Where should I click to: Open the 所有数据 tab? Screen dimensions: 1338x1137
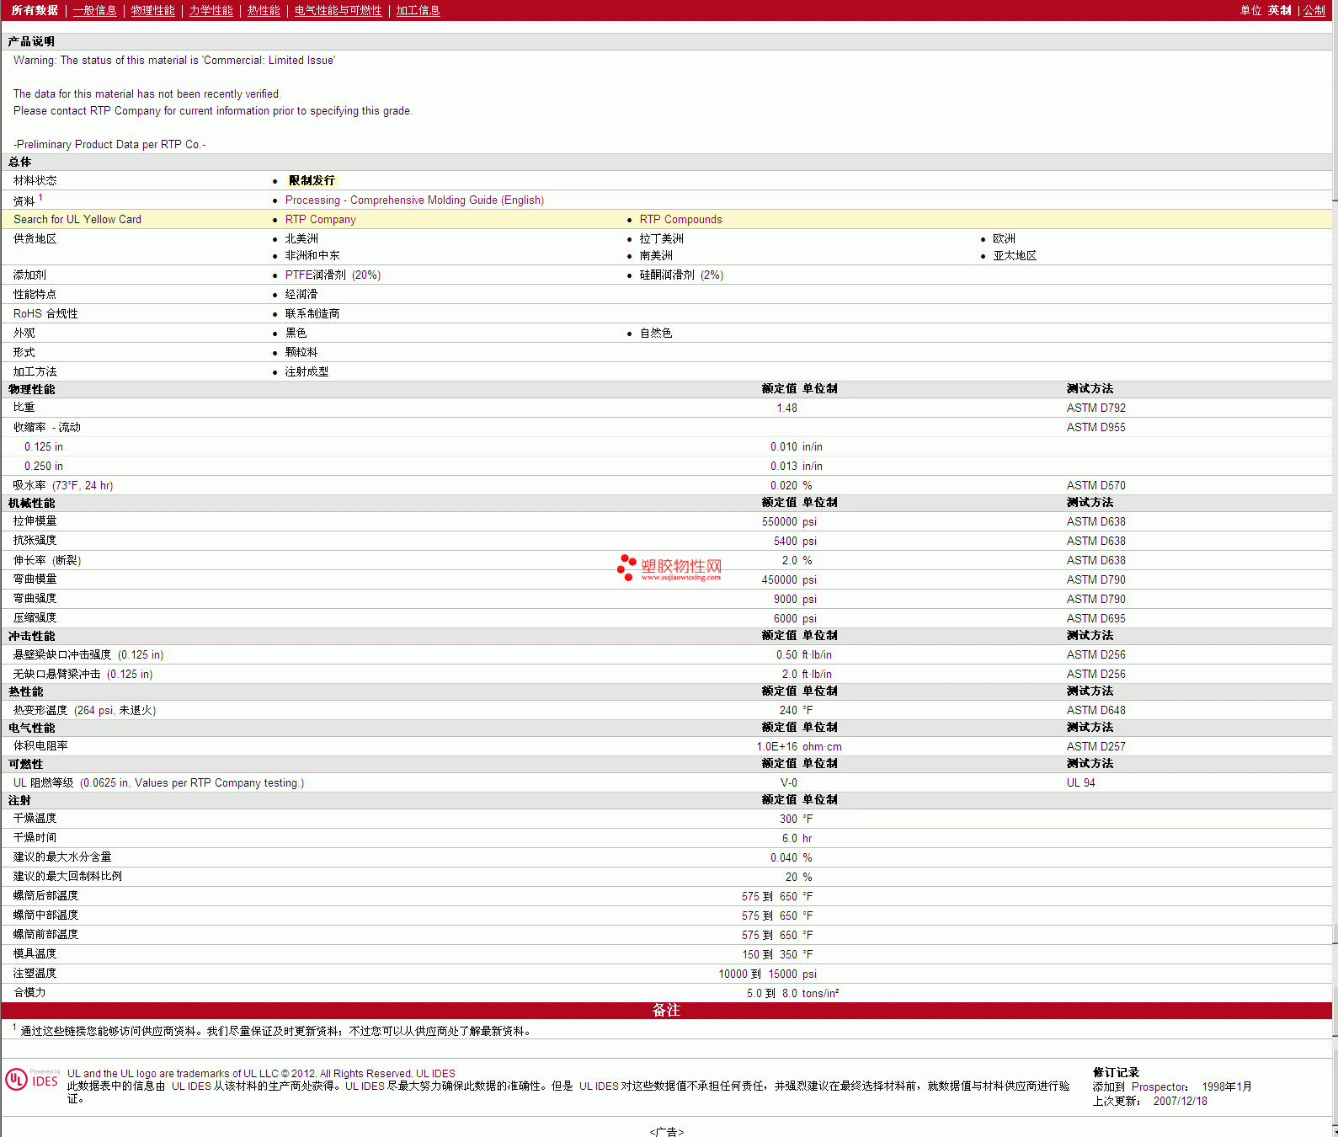click(35, 10)
